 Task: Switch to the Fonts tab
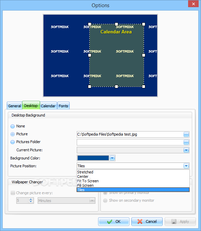[63, 106]
